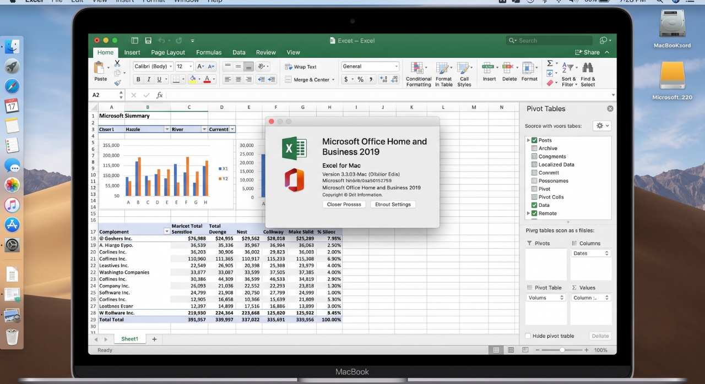Image resolution: width=705 pixels, height=384 pixels.
Task: Open the Merge & Center dropdown arrow
Action: coord(333,80)
